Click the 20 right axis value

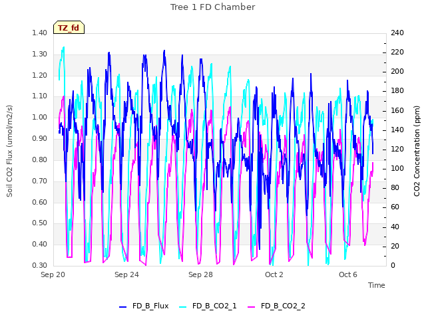click(395, 247)
